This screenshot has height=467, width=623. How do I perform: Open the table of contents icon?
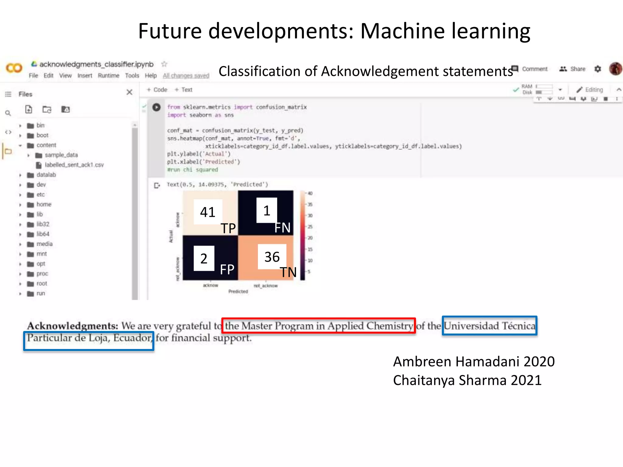point(8,94)
